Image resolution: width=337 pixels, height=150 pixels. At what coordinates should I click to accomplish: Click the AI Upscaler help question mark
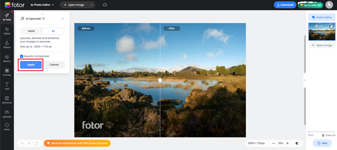tap(44, 19)
